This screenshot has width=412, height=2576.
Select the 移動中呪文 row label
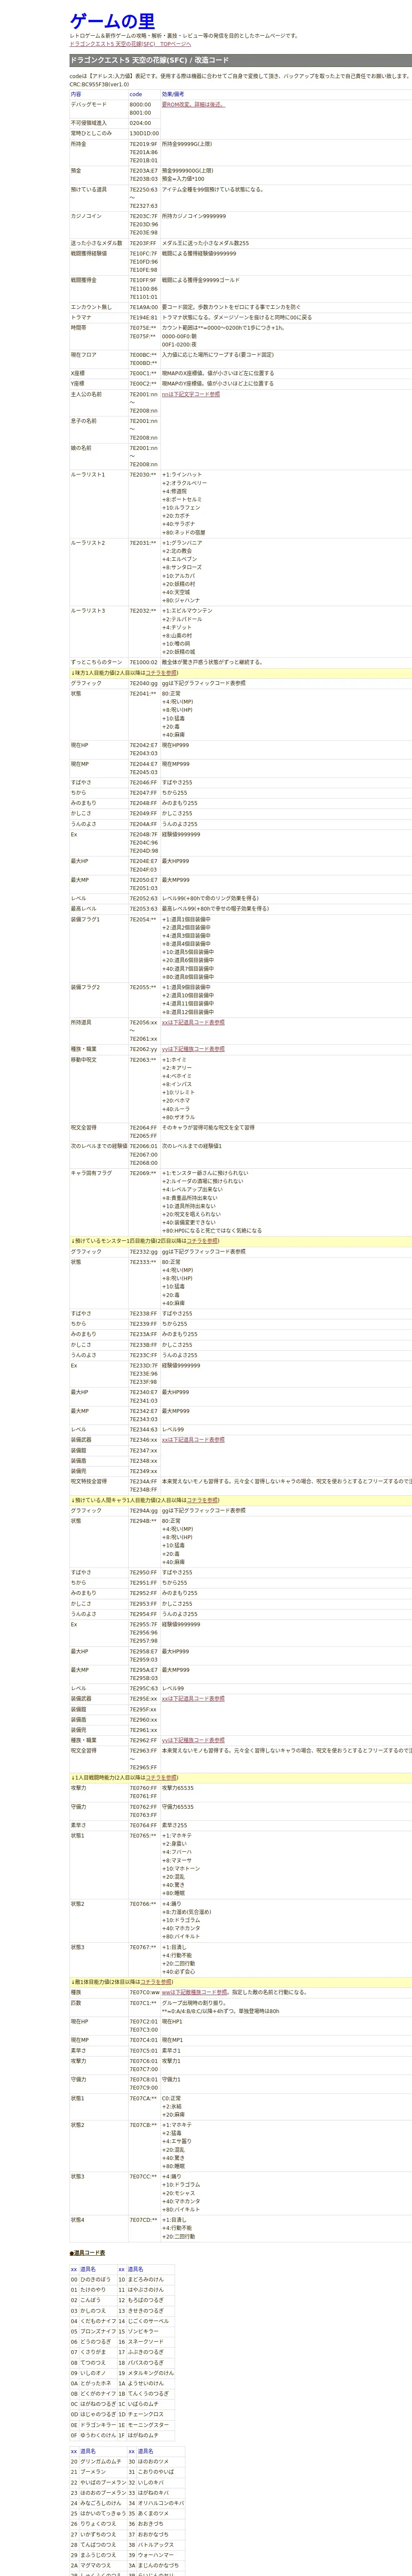tap(85, 1059)
